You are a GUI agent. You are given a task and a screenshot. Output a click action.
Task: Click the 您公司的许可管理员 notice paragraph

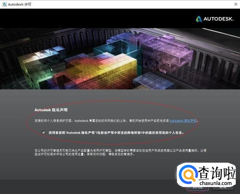[121, 152]
